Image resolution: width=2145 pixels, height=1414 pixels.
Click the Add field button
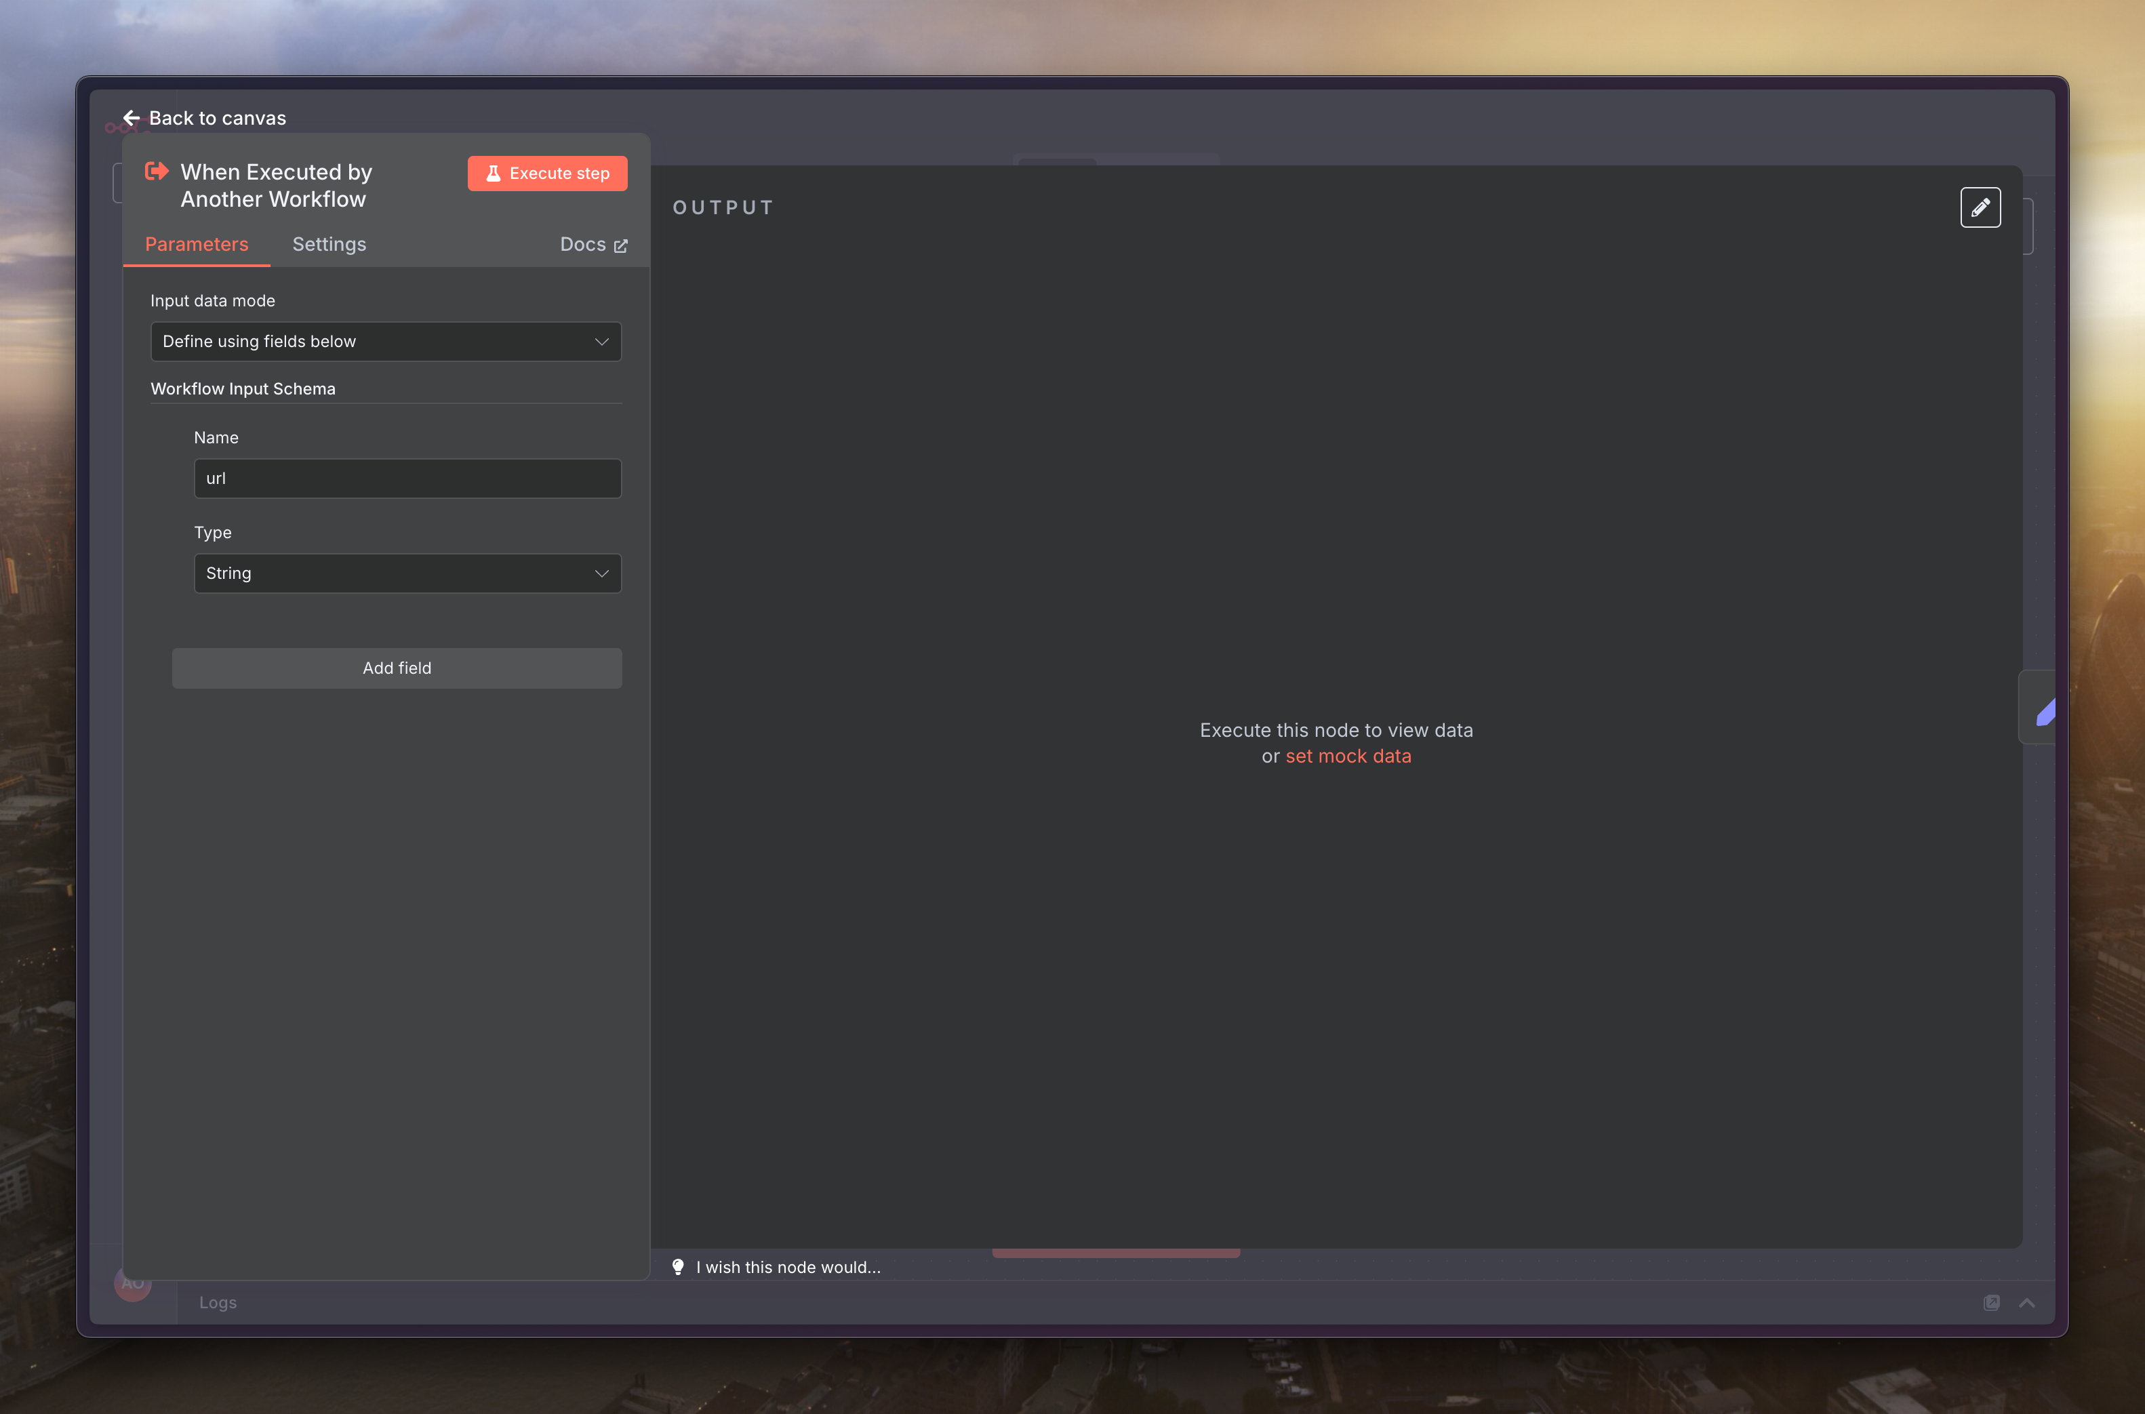tap(397, 668)
